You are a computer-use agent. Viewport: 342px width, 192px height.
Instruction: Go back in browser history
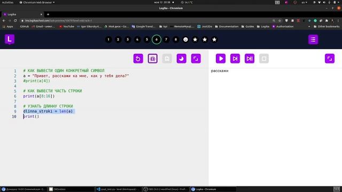tap(4, 20)
